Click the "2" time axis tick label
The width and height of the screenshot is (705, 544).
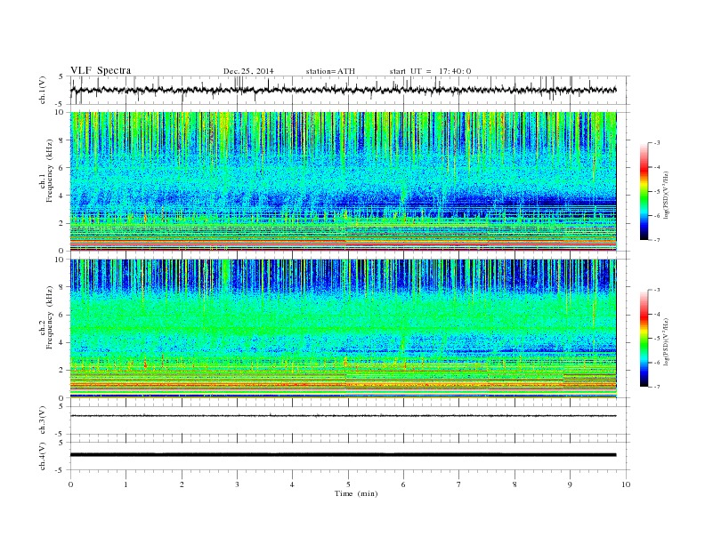coord(182,484)
